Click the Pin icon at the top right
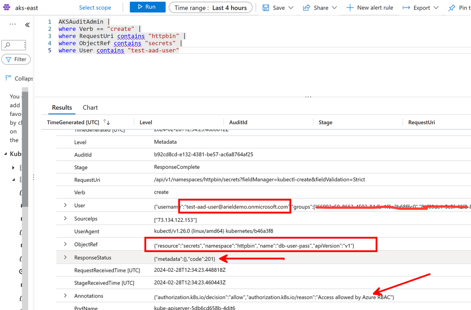This screenshot has width=471, height=310. click(x=451, y=8)
